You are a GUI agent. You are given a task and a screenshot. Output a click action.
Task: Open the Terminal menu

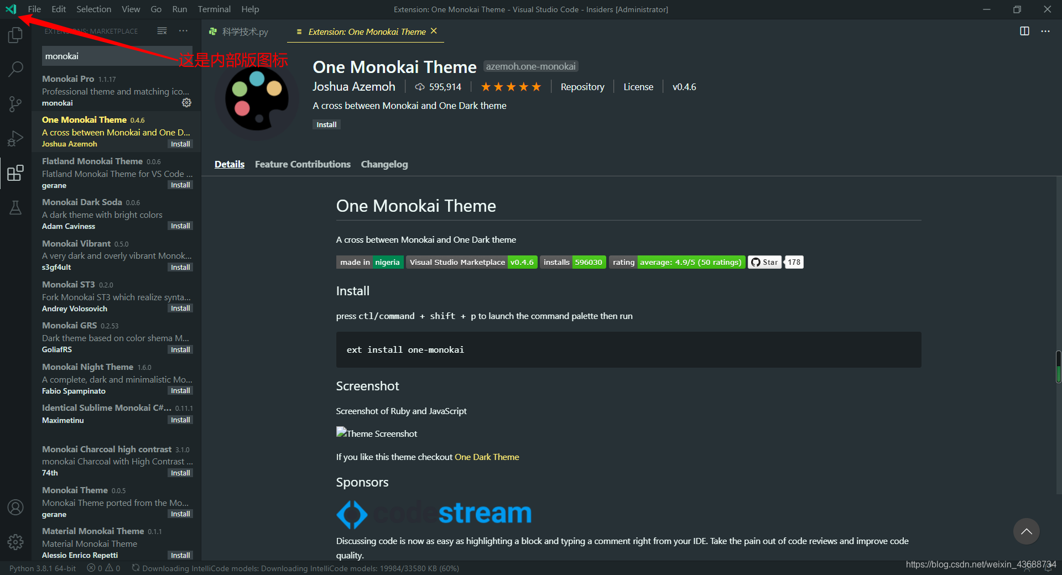point(214,9)
